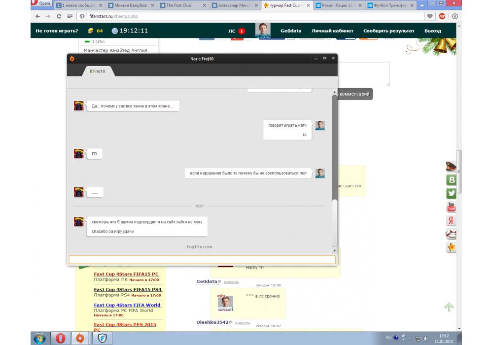This screenshot has width=493, height=345.
Task: Open the Opera main menu
Action: click(40, 4)
